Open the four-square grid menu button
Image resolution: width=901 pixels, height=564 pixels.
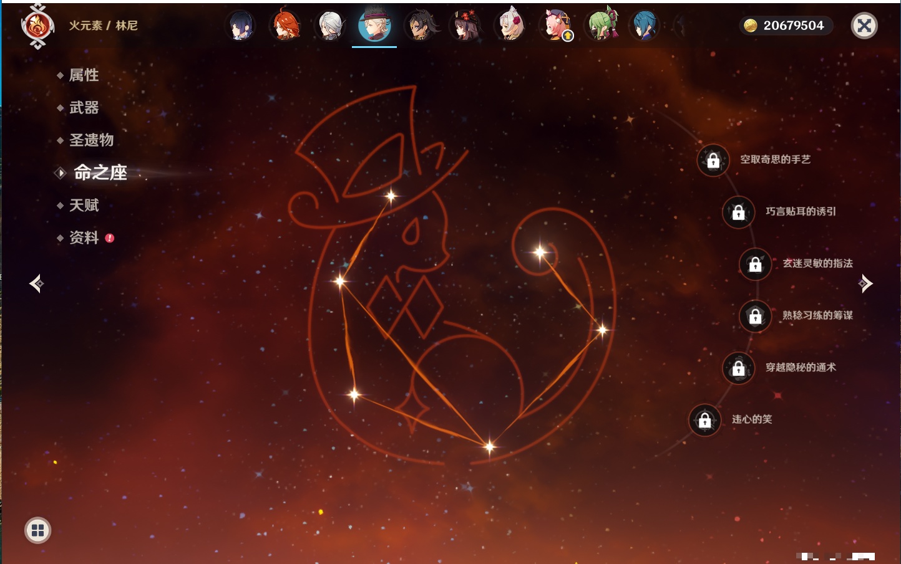(37, 530)
